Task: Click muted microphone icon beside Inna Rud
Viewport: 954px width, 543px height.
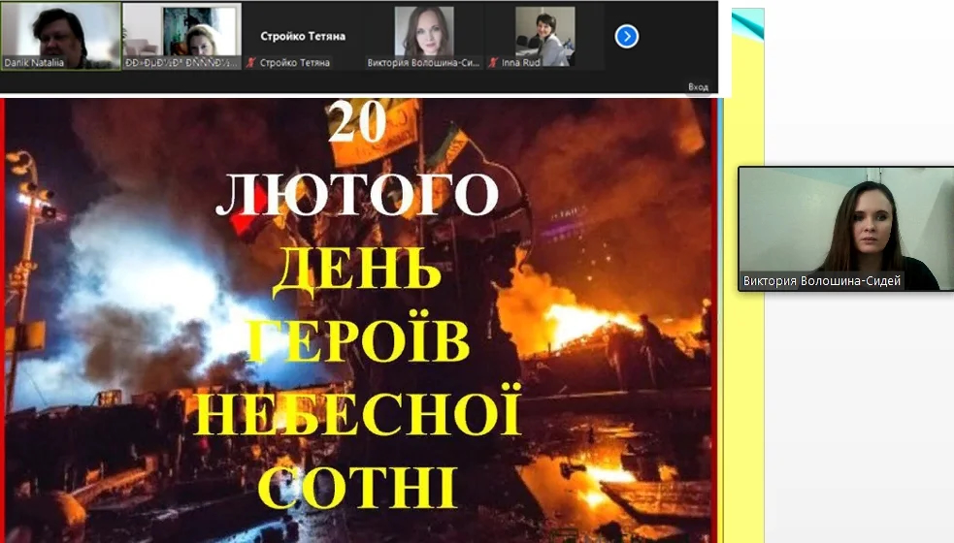Action: tap(494, 63)
